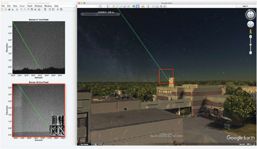Record a tour in Google Earth
The image size is (257, 149).
pyautogui.click(x=129, y=6)
